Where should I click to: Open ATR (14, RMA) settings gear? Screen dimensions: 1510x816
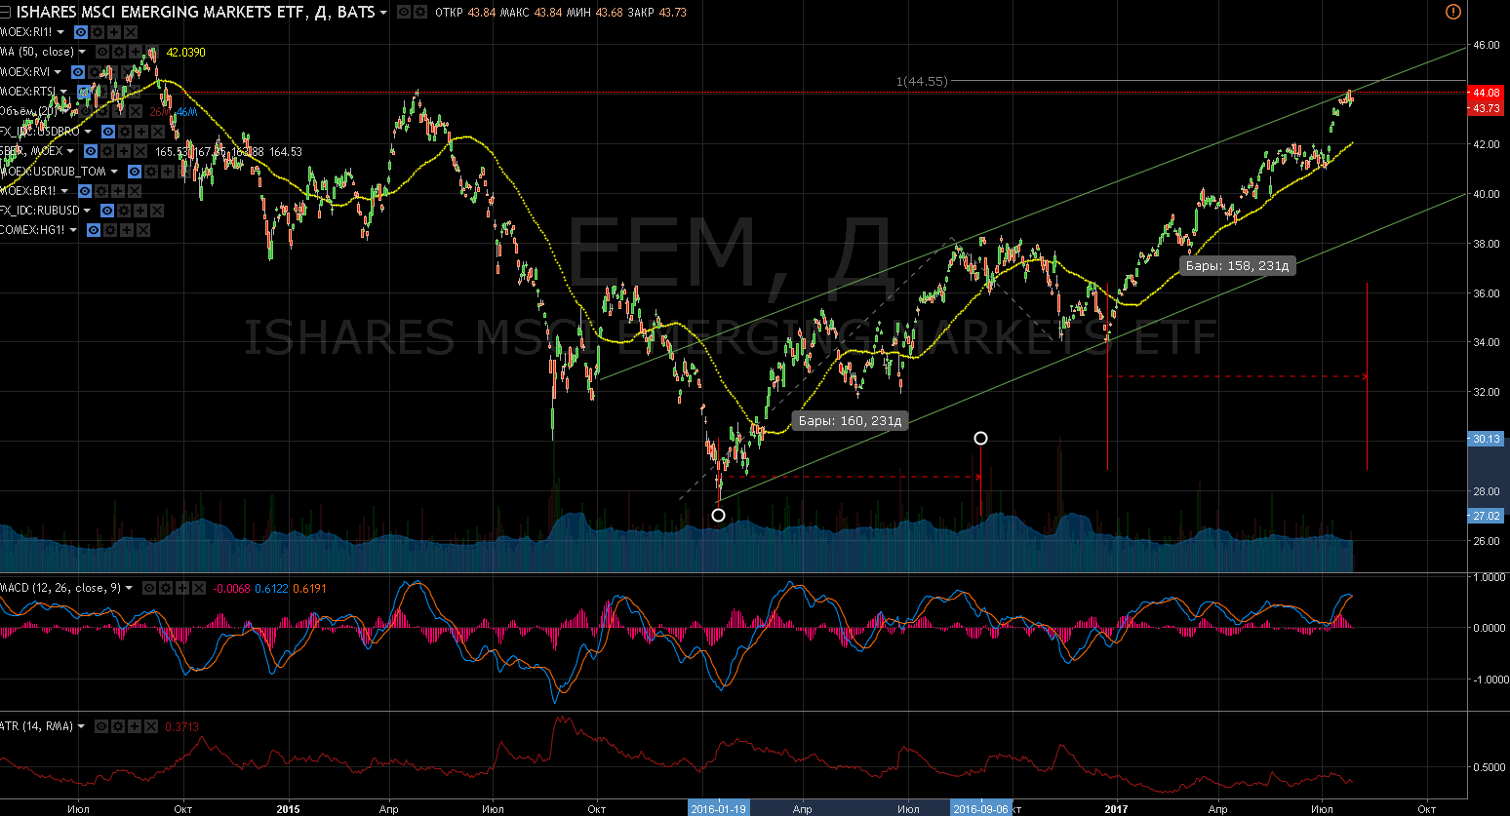pyautogui.click(x=118, y=726)
